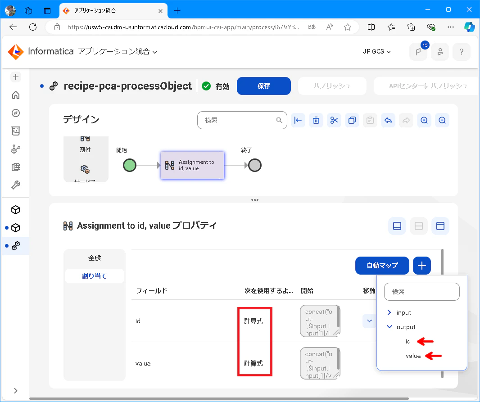This screenshot has width=480, height=402.
Task: Open notifications flag with badge 15
Action: [418, 52]
